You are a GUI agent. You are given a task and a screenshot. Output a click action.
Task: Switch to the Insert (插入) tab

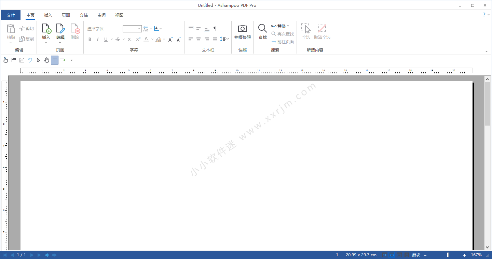(48, 15)
